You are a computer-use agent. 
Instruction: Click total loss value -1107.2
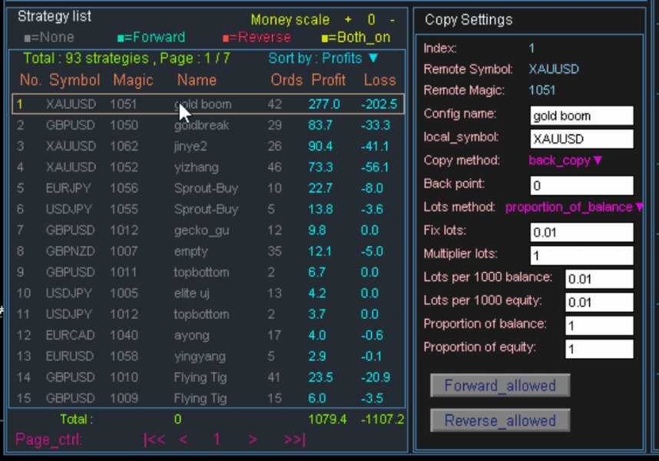tap(382, 419)
